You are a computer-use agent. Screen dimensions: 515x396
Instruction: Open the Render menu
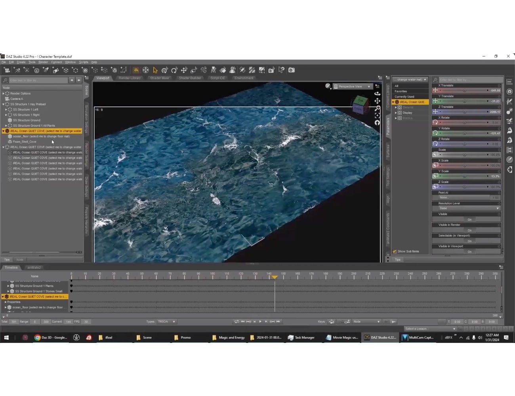(43, 62)
